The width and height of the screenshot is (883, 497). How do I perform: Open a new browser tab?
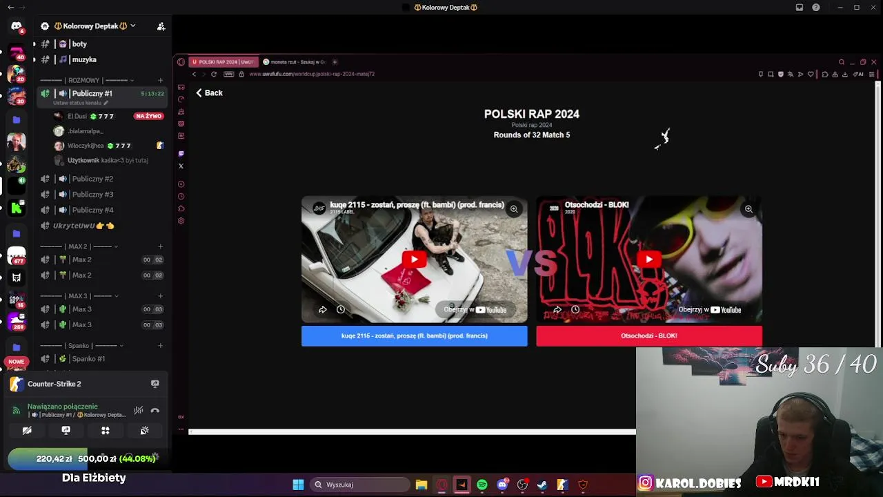click(x=335, y=62)
